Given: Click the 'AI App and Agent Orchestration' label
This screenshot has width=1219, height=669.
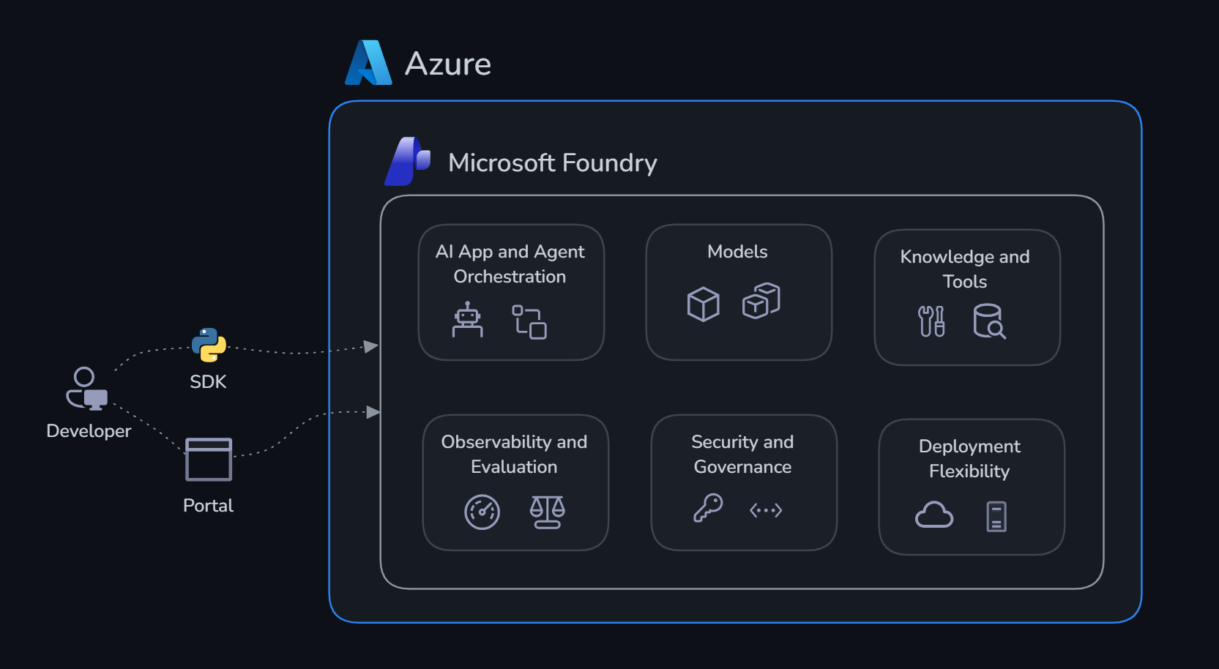Looking at the screenshot, I should [x=510, y=264].
